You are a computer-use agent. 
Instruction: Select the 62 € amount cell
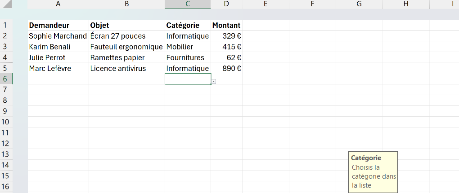(x=226, y=57)
